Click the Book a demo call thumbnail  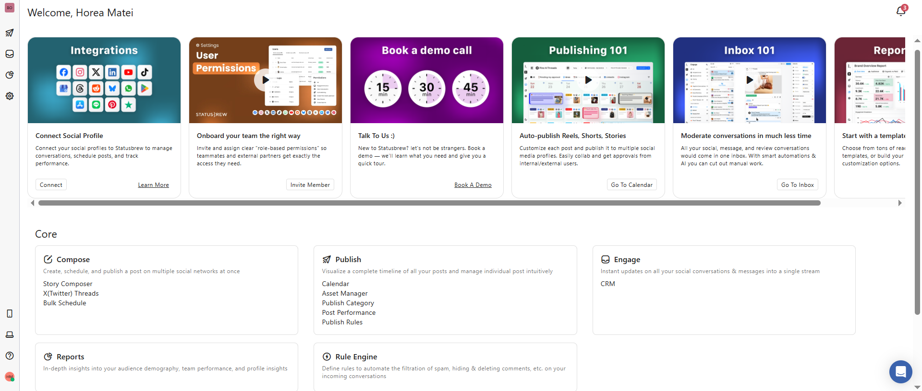[x=427, y=80]
